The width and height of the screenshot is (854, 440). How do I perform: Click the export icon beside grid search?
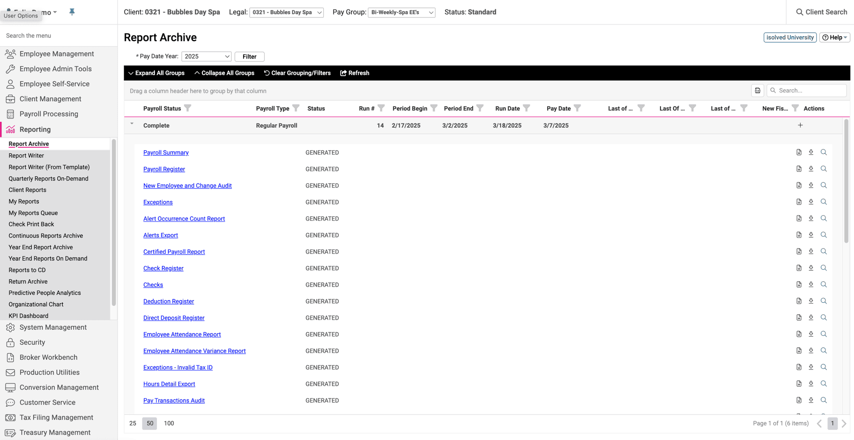[757, 91]
